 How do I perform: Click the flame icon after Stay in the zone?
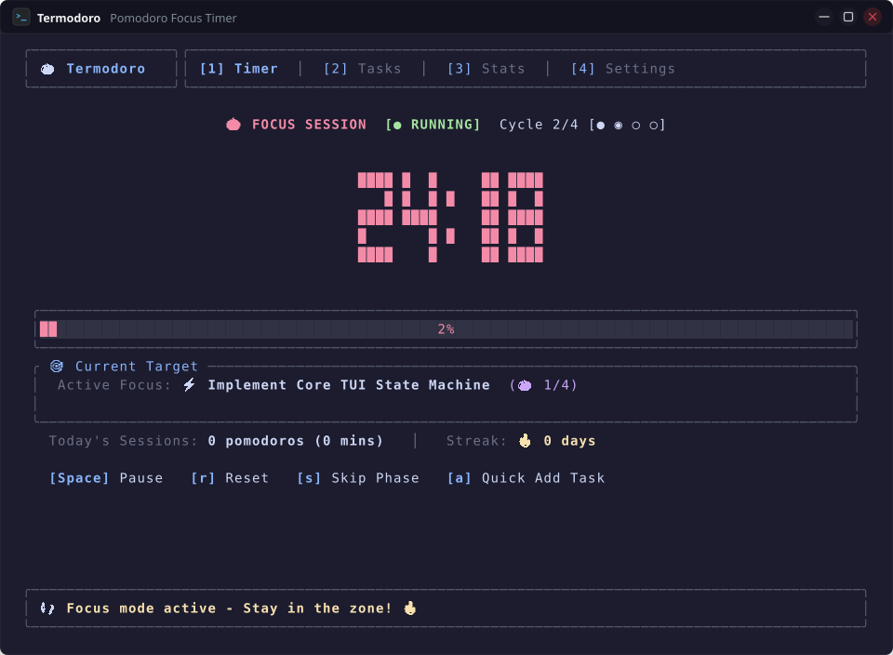click(409, 608)
